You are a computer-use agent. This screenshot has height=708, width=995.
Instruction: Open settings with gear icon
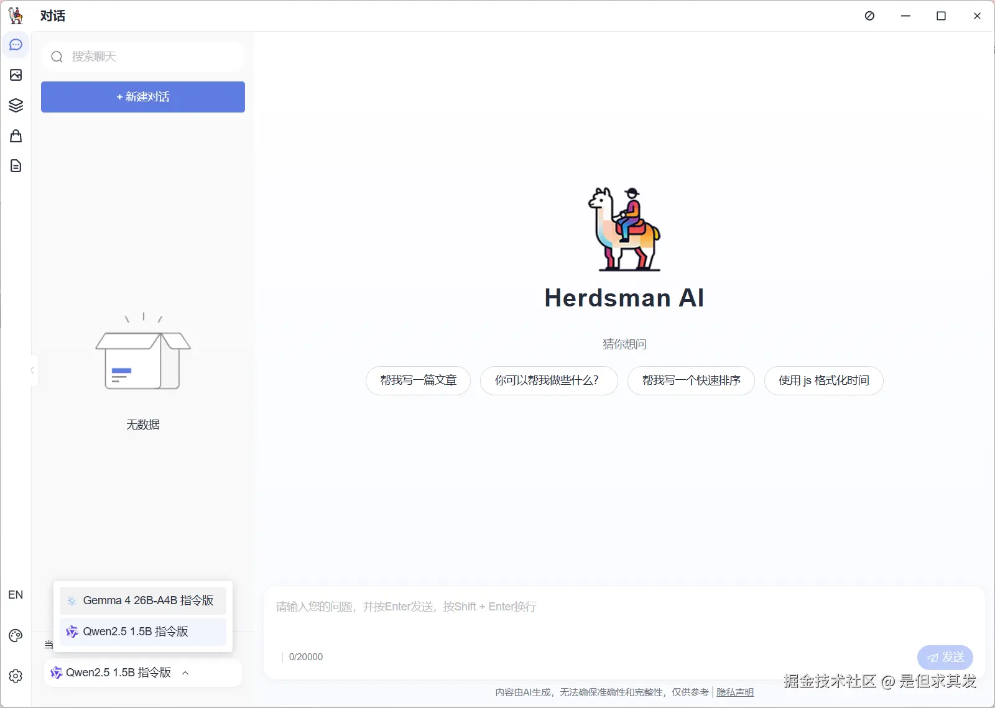(16, 676)
